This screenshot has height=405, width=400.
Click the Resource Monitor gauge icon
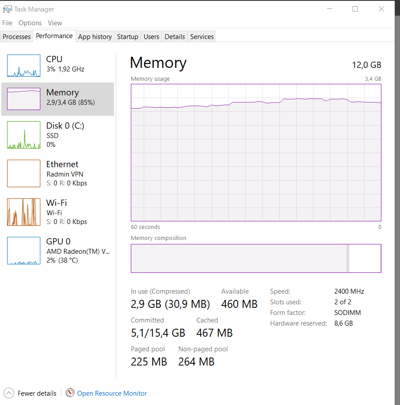70,393
